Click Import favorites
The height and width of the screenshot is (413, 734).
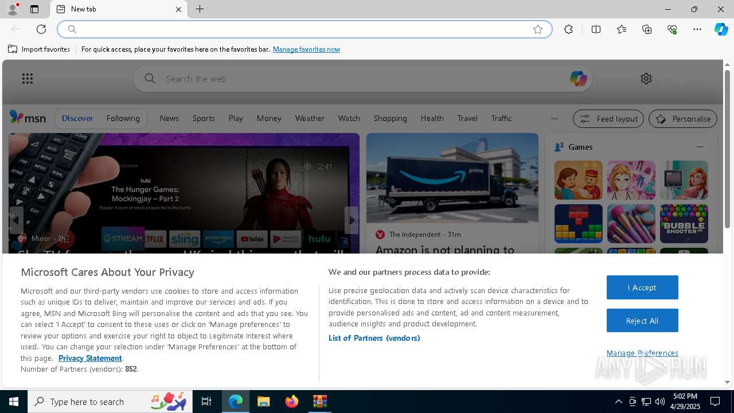(x=39, y=49)
